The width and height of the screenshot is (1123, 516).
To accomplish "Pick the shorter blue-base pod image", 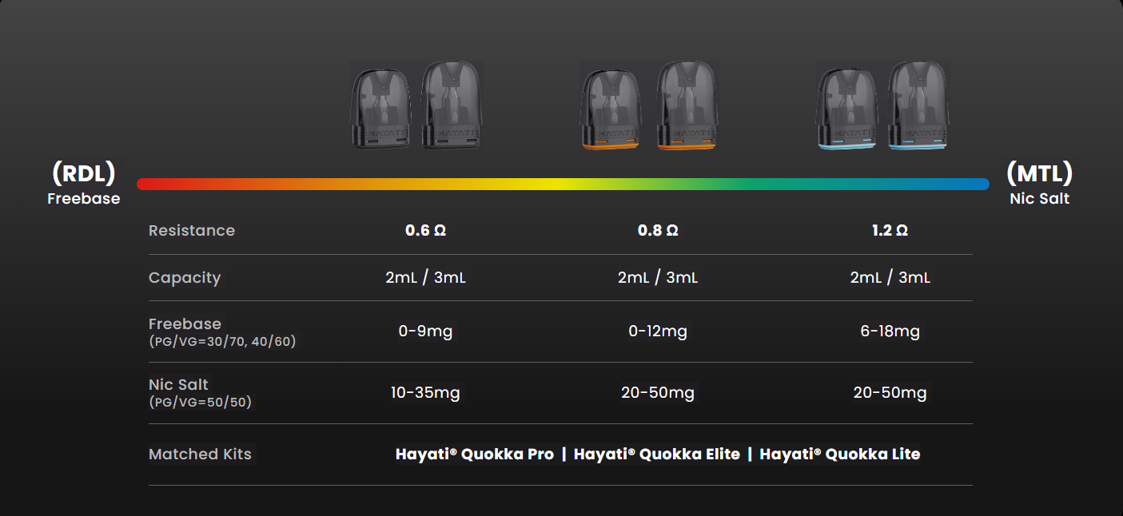I will (846, 109).
